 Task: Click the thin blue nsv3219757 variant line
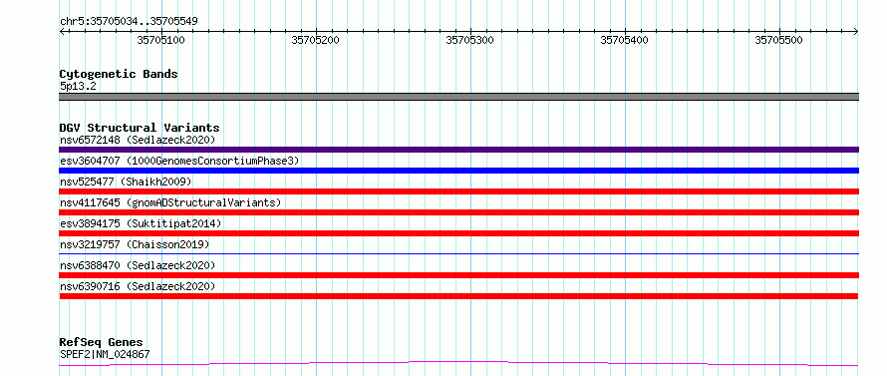coord(458,253)
